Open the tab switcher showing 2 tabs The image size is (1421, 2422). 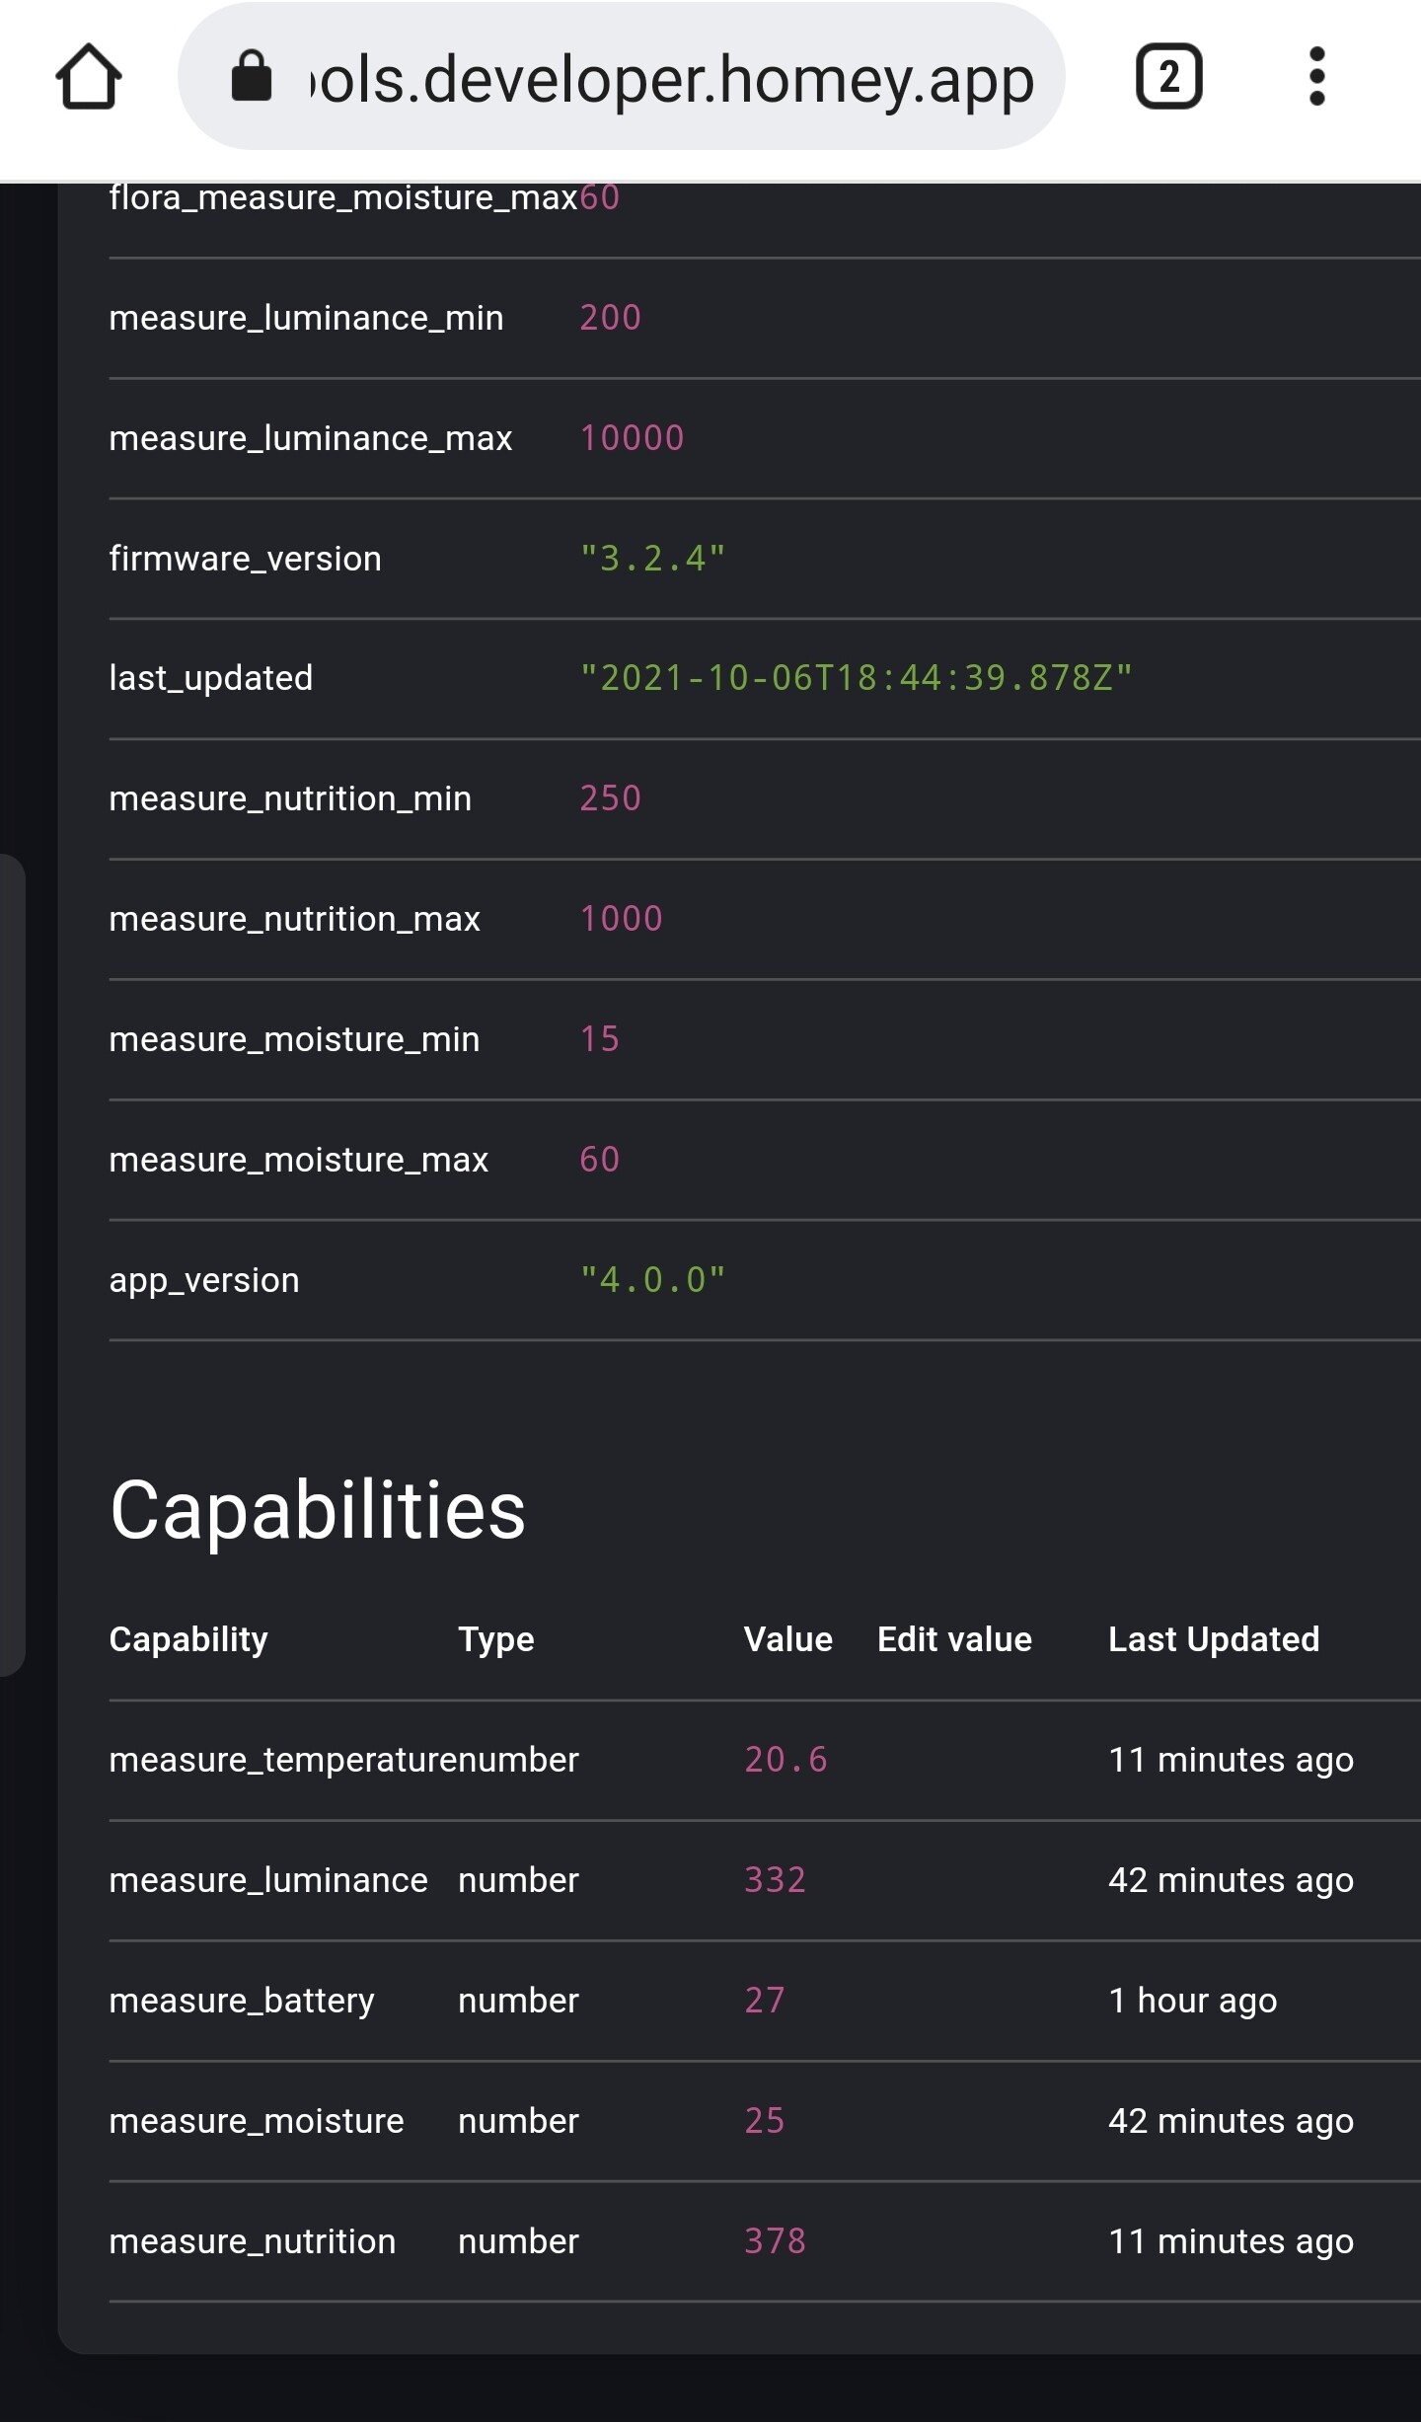click(1168, 77)
